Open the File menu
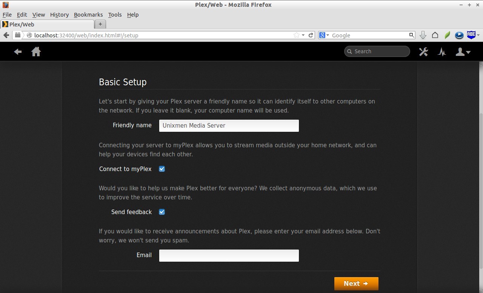 pyautogui.click(x=7, y=15)
